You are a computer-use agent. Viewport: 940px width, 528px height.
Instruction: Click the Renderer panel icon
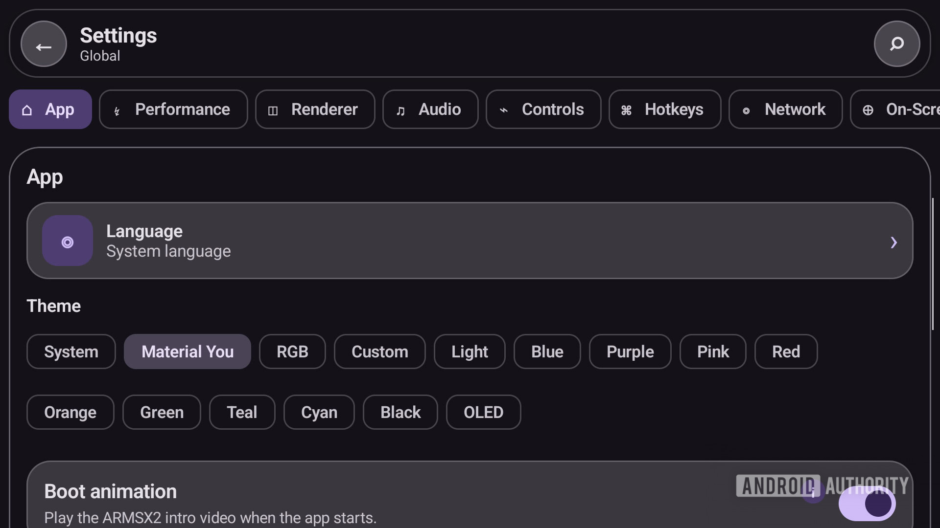coord(273,111)
